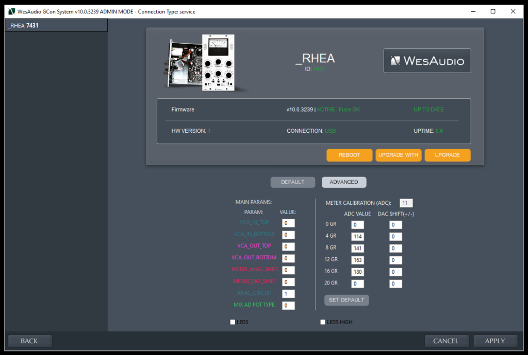Click the meter calibration ADC field showing 11
528x355 pixels.
point(406,203)
